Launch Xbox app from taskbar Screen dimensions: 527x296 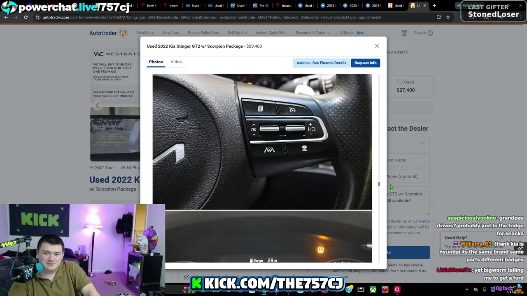[x=373, y=289]
